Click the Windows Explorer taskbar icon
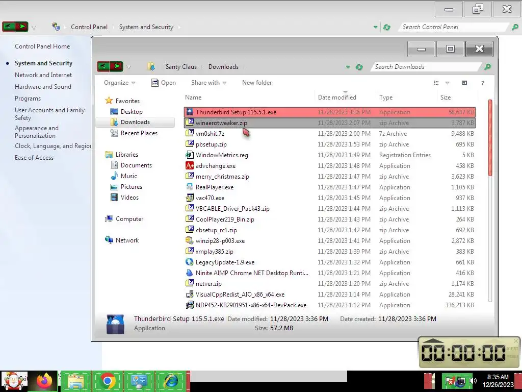The height and width of the screenshot is (392, 522). (x=75, y=381)
